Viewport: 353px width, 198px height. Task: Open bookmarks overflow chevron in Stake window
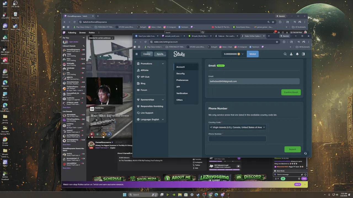(x=290, y=47)
